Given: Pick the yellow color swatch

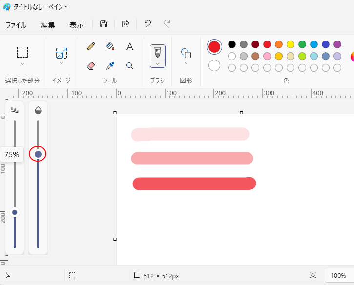Looking at the screenshot, I should coord(291,44).
